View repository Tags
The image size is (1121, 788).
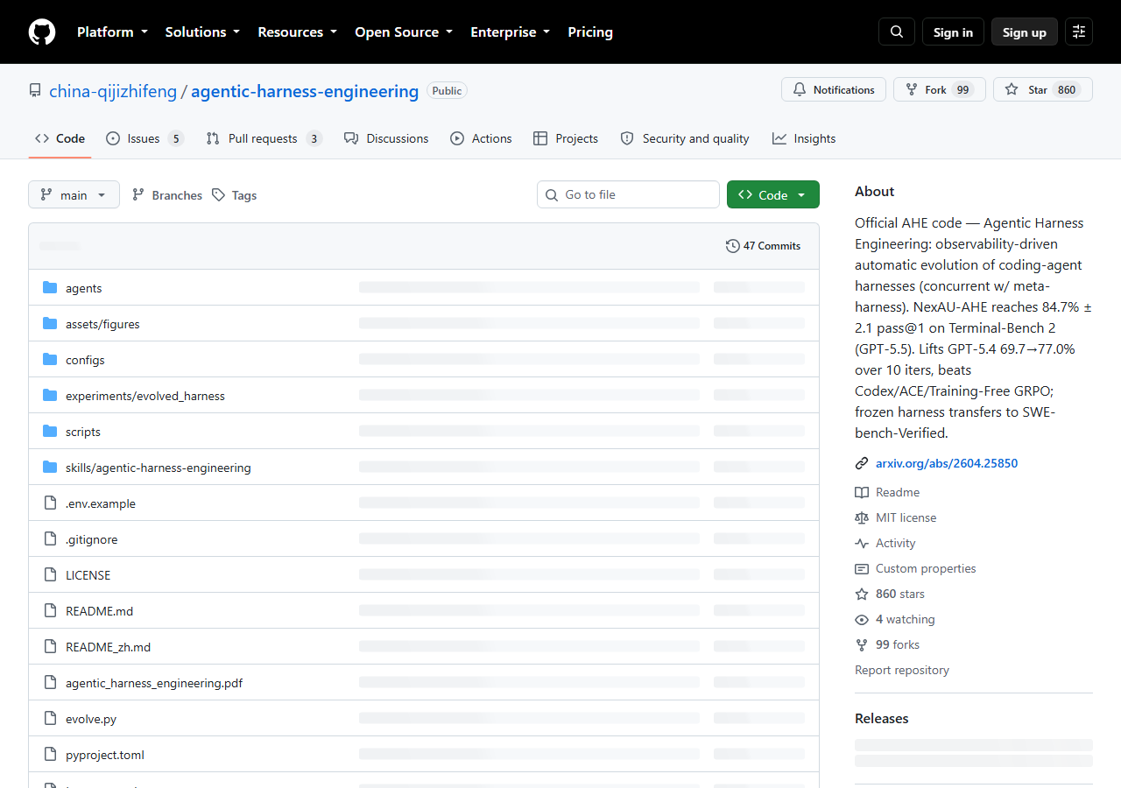tap(234, 195)
